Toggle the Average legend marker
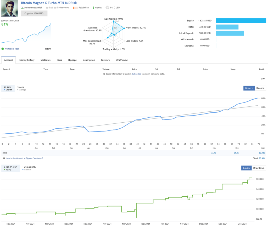This screenshot has width=268, height=228. click(18, 90)
